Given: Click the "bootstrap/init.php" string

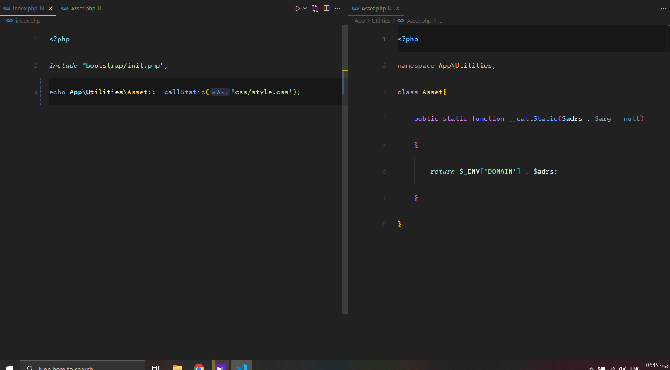Looking at the screenshot, I should [x=123, y=65].
